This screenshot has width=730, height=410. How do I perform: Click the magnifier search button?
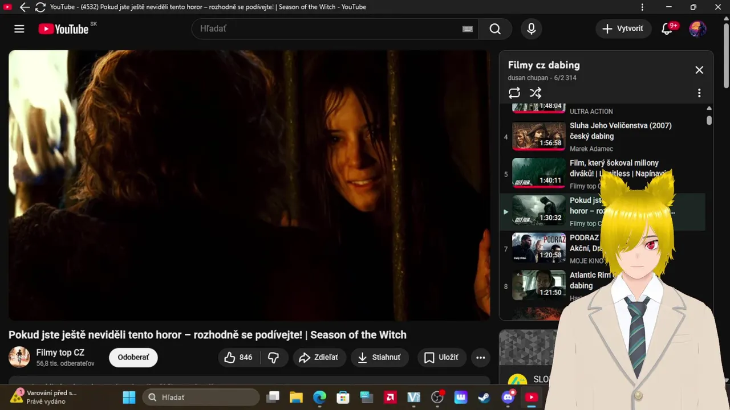(495, 29)
